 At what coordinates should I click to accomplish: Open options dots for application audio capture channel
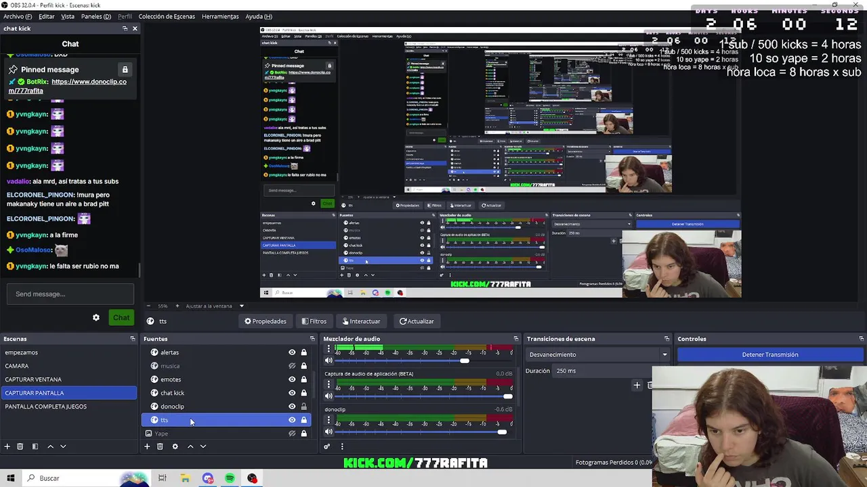pyautogui.click(x=329, y=384)
